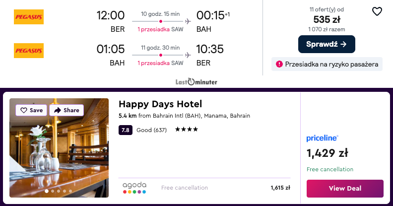The image size is (393, 206).
Task: Click the Lastminuter logo
Action: click(196, 82)
